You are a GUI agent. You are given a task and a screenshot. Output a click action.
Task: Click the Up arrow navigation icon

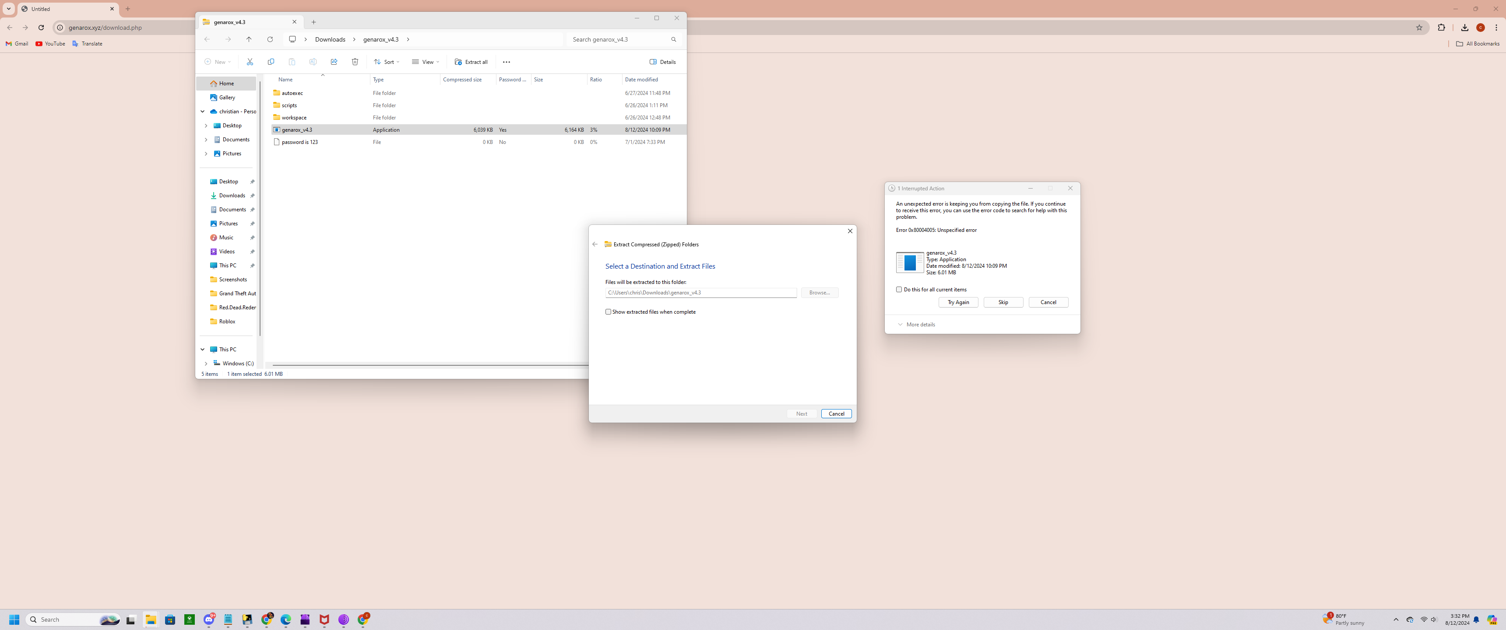[x=249, y=39]
